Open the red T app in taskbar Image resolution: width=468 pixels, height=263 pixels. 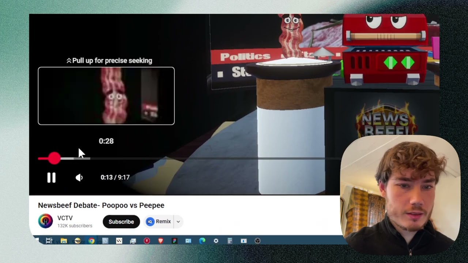point(147,241)
